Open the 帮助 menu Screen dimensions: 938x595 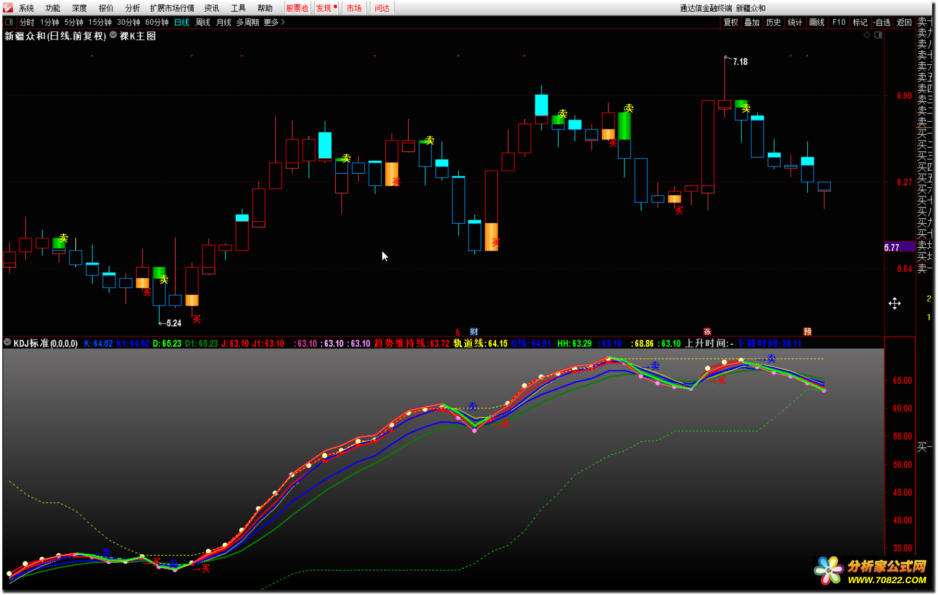tap(265, 8)
